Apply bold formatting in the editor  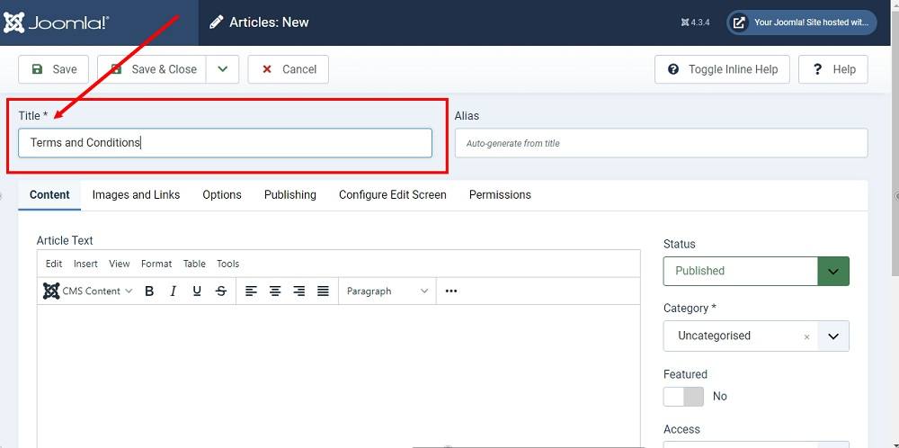149,291
